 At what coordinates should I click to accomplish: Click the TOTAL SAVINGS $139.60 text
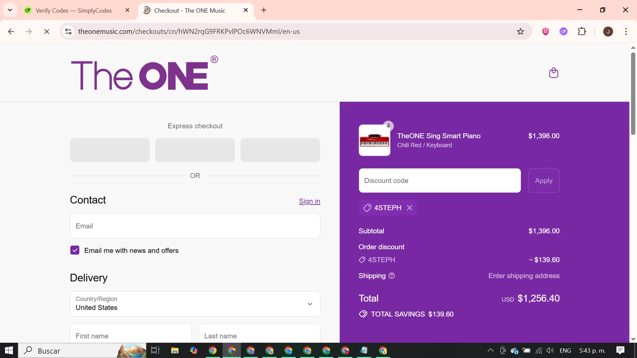412,314
